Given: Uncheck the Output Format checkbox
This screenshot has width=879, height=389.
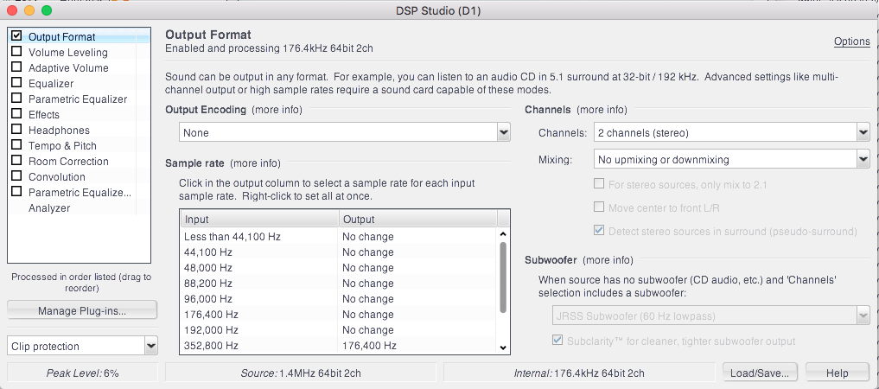Looking at the screenshot, I should coord(16,35).
